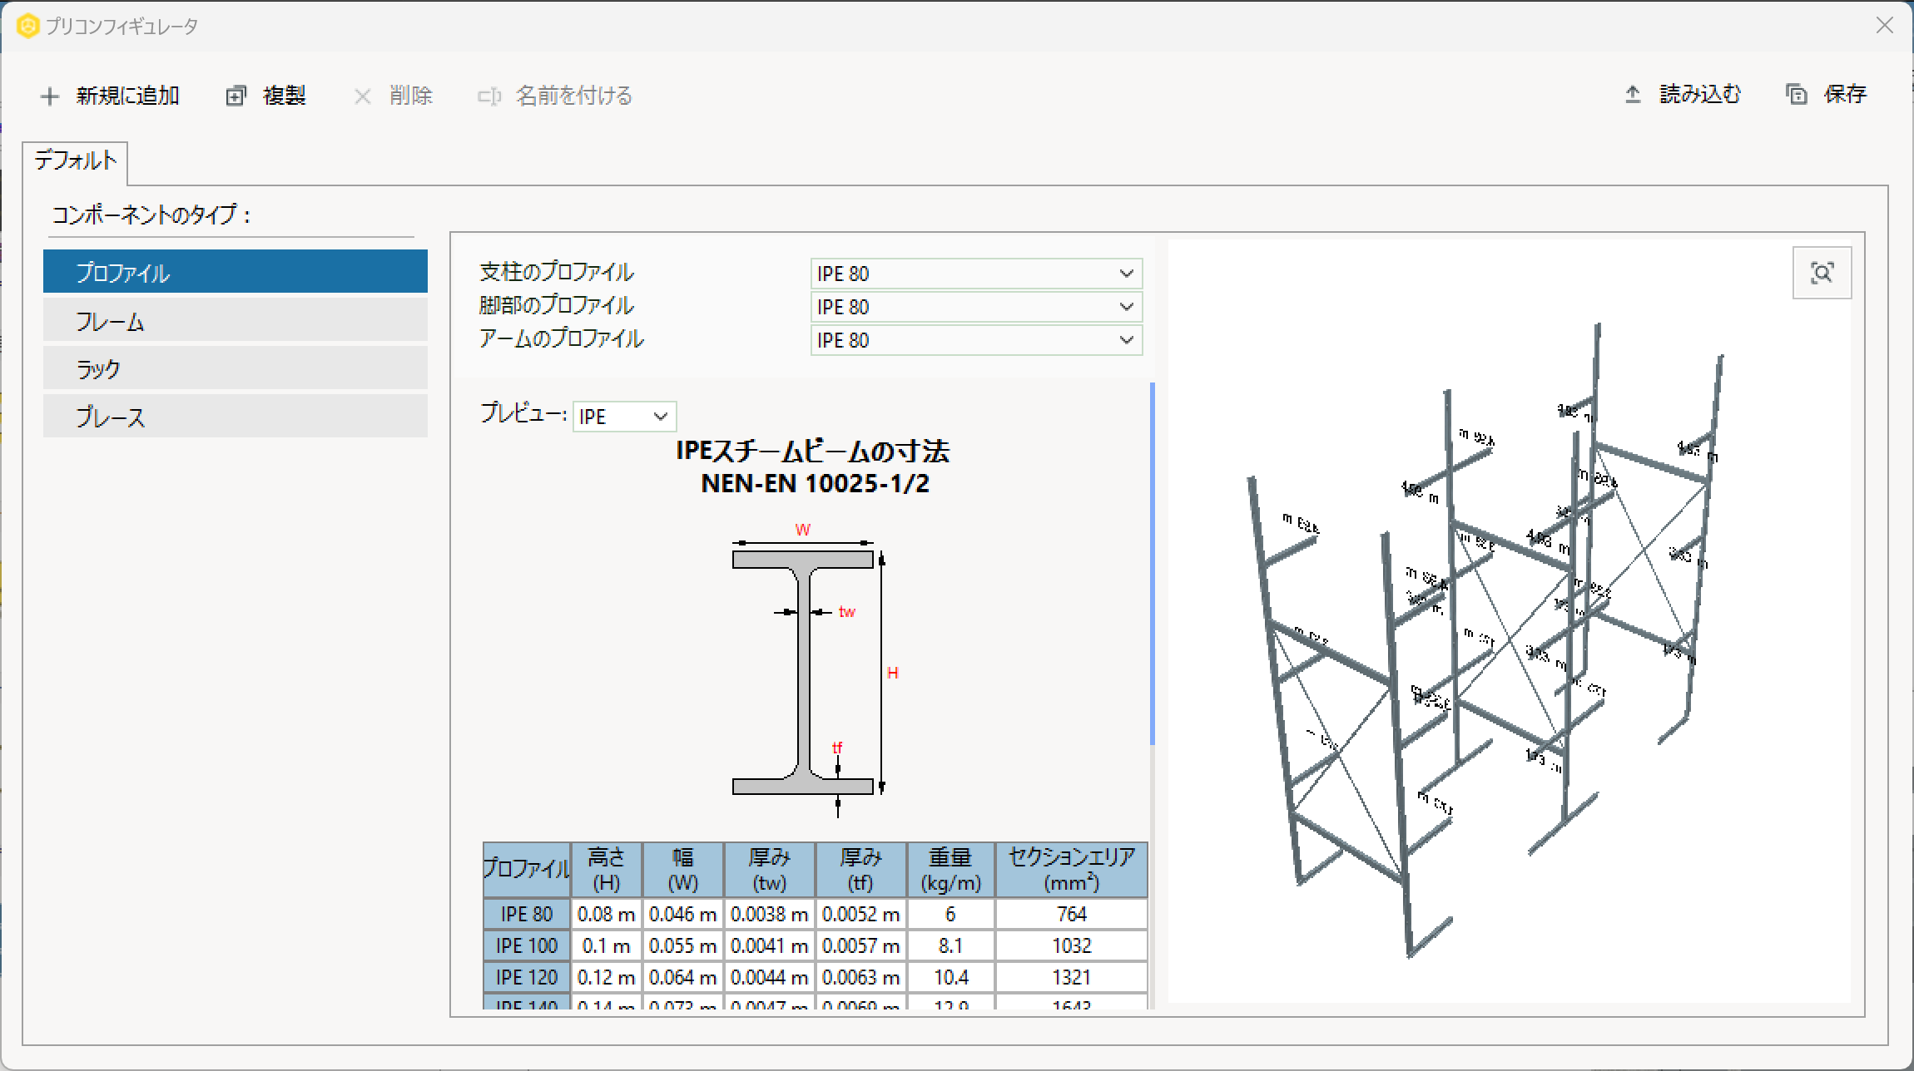Click the IPEスチームビームの寸法 heading

click(813, 452)
